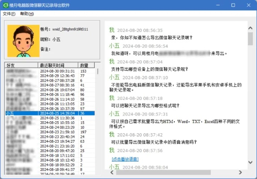Click the chat vertical scrollbar thumb
This screenshot has width=257, height=179.
[250, 39]
